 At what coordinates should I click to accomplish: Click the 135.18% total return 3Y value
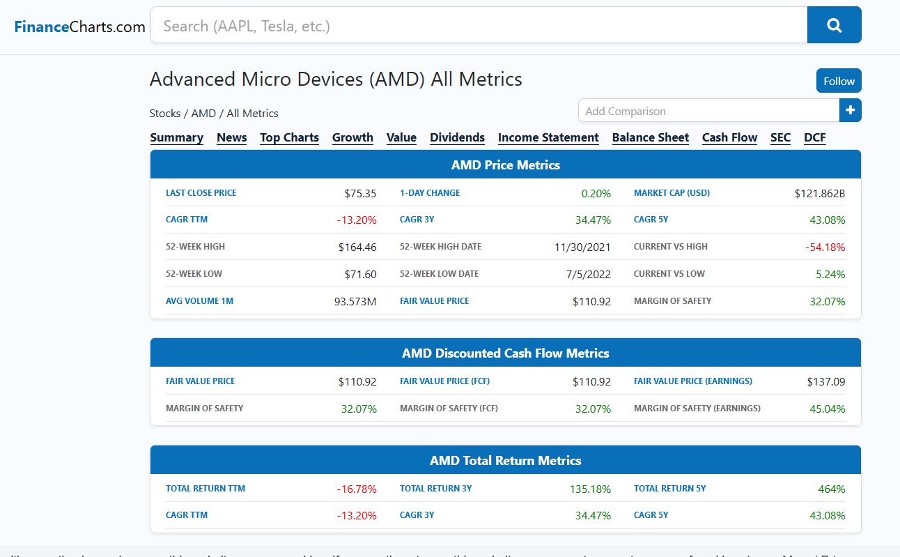[590, 489]
